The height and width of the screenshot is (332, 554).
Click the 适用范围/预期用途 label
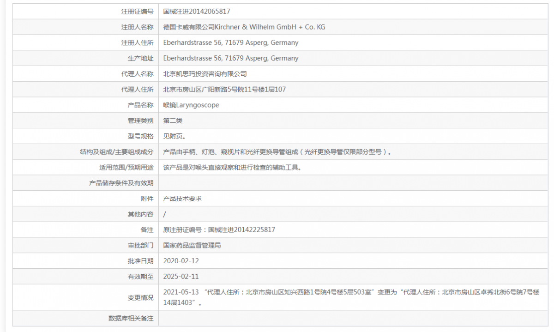pos(126,168)
